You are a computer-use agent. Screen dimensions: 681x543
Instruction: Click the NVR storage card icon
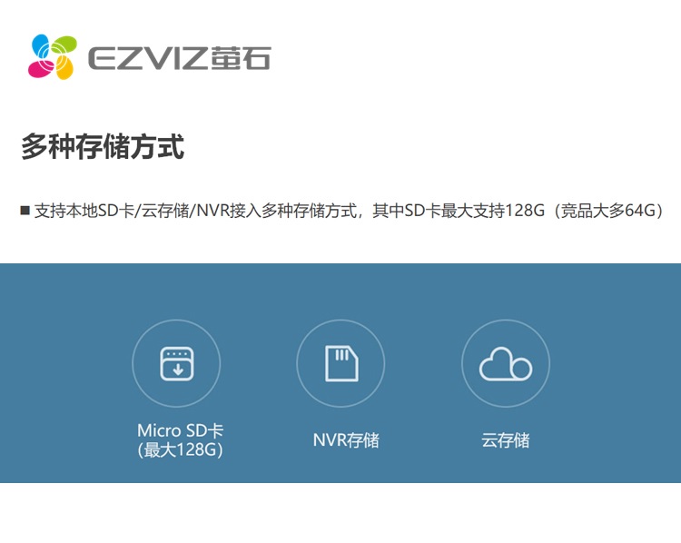341,363
